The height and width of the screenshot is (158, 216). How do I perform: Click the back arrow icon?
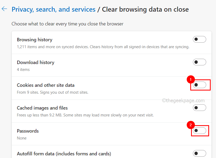pos(4,9)
